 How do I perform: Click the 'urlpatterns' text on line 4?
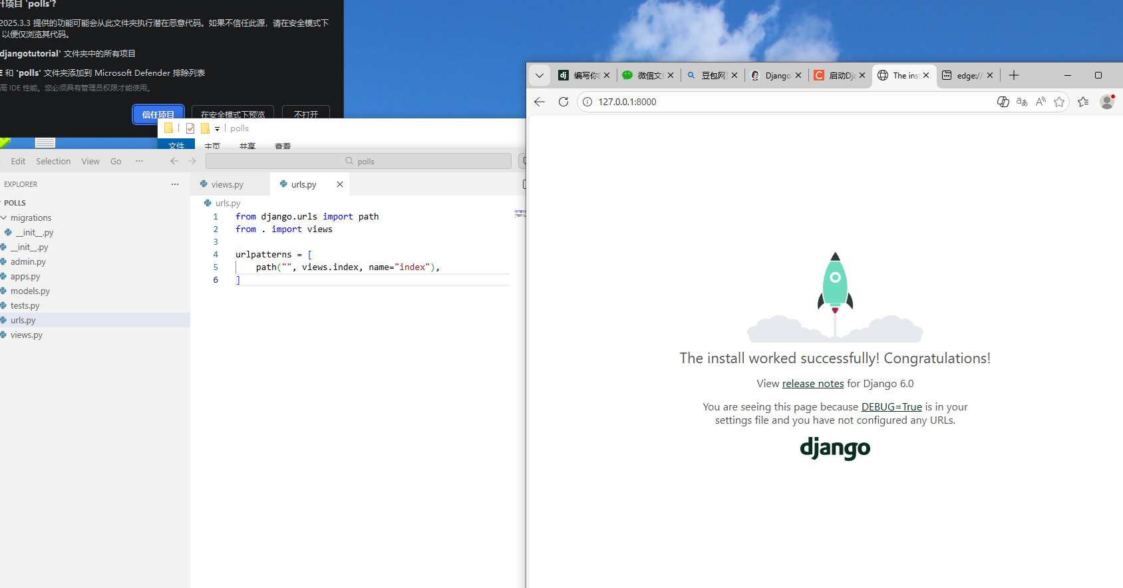pos(263,254)
